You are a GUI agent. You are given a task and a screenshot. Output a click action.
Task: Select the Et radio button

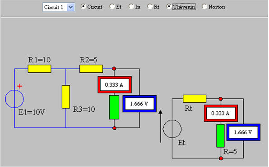[112, 7]
